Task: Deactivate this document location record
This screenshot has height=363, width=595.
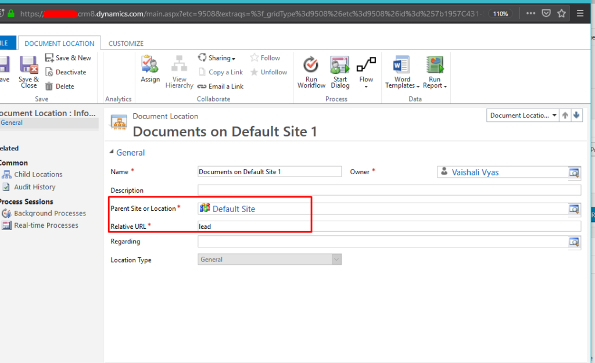Action: coord(66,72)
